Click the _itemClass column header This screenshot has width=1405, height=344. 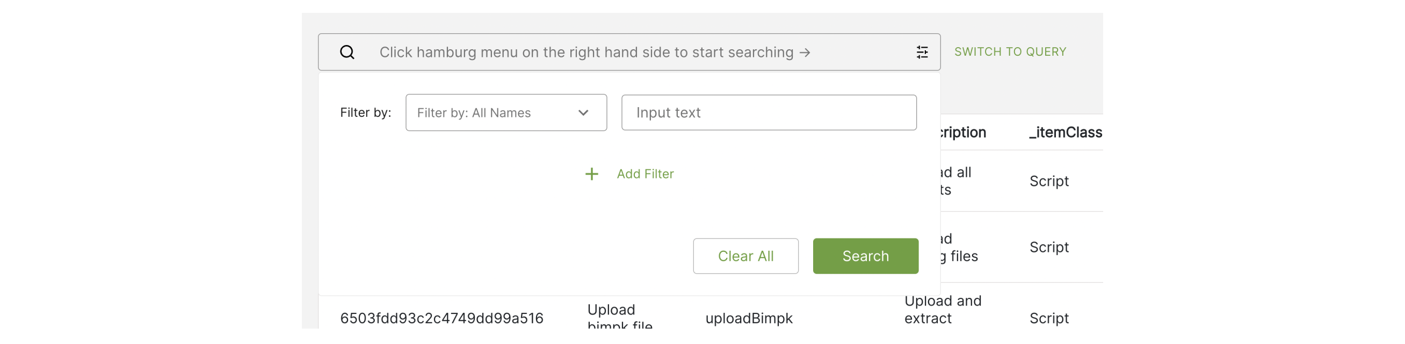[x=1065, y=132]
